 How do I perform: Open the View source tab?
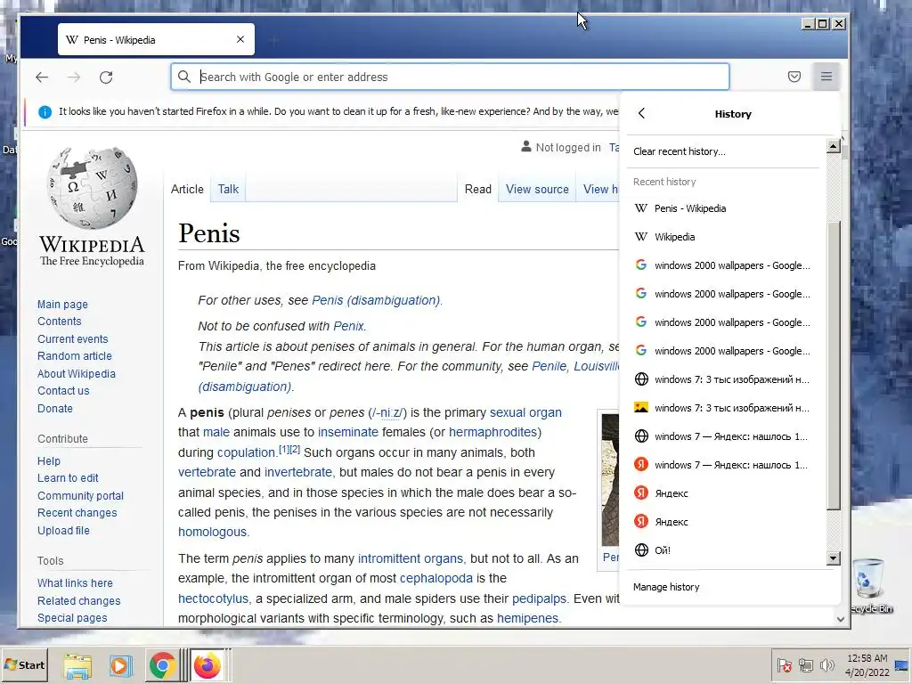(537, 189)
